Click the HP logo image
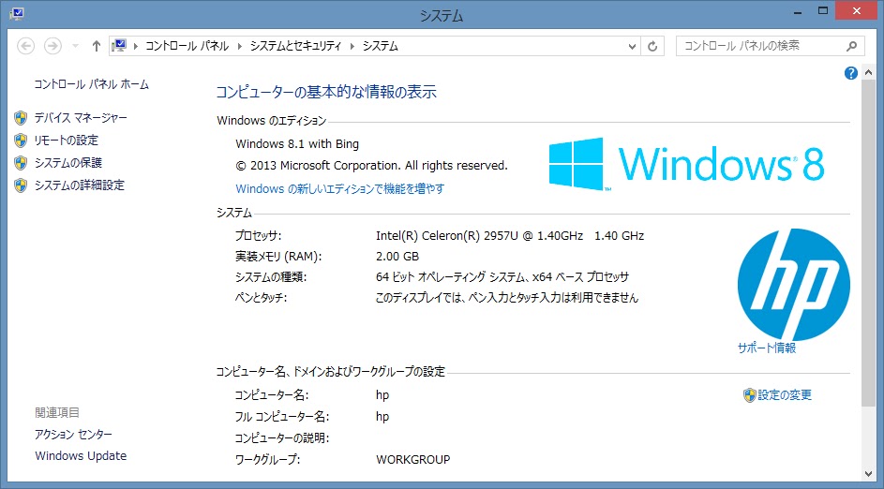 click(793, 285)
